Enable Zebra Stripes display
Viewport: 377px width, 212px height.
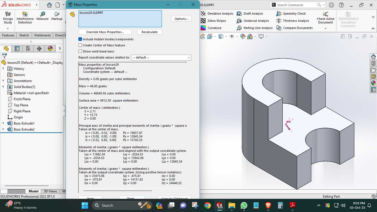213,21
